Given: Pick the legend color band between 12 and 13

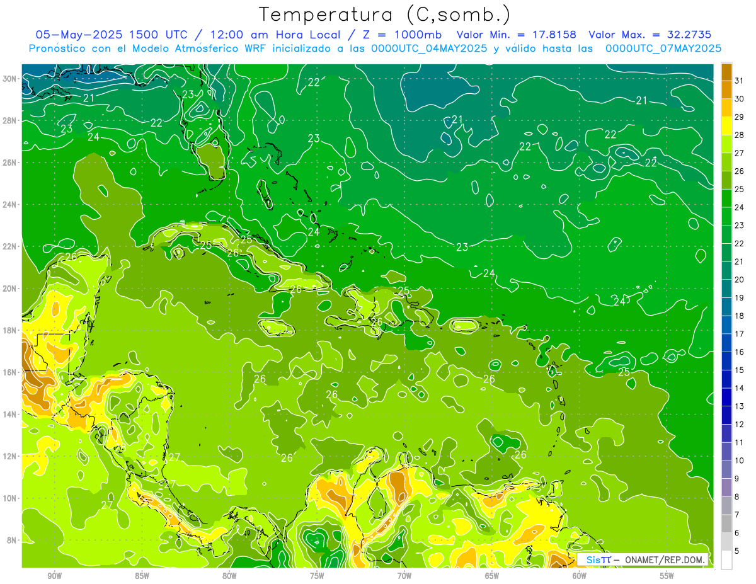Looking at the screenshot, I should pyautogui.click(x=726, y=415).
